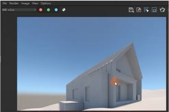Enable track mouse while rendering icon

pyautogui.click(x=146, y=10)
